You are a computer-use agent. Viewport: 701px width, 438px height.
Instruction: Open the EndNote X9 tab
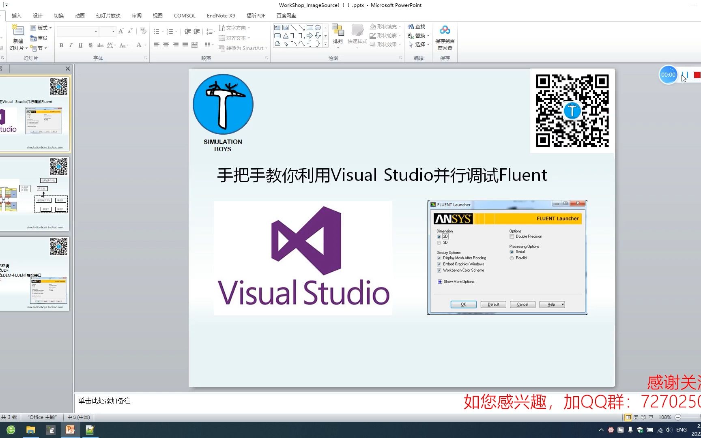click(x=221, y=15)
